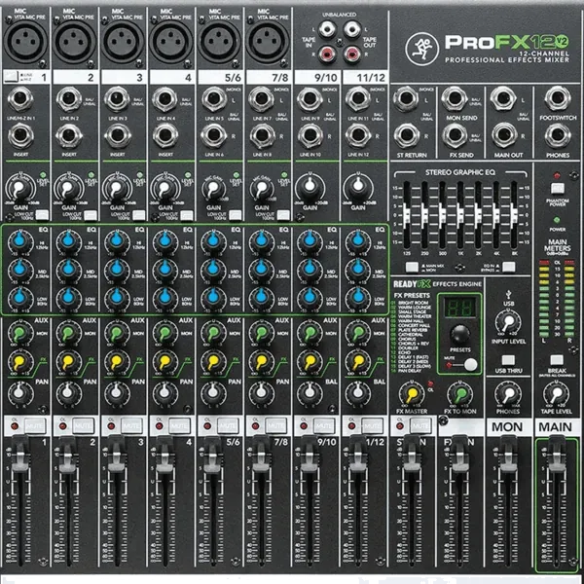Adjust the FX MASTER knob
The height and width of the screenshot is (584, 584).
pos(411,394)
